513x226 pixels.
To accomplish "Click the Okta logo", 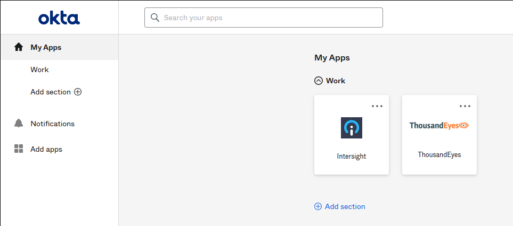I will tap(59, 19).
